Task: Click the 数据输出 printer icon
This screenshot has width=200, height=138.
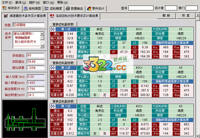Action: click(x=68, y=8)
